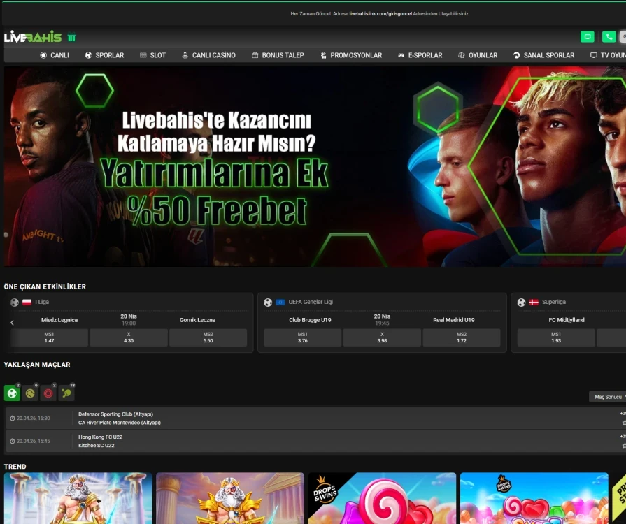Open the E-SPORLAR menu item

(x=420, y=55)
